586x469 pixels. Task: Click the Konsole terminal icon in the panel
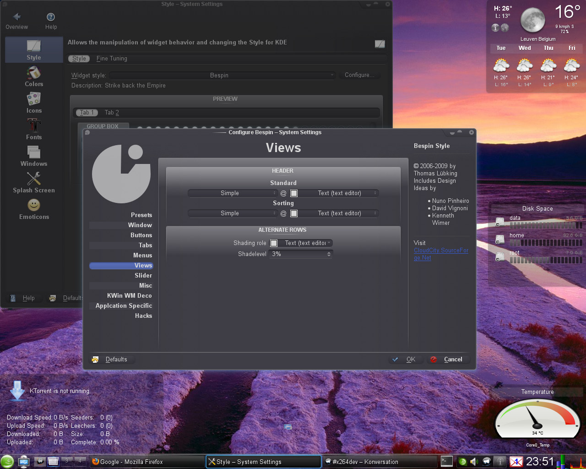pos(446,461)
